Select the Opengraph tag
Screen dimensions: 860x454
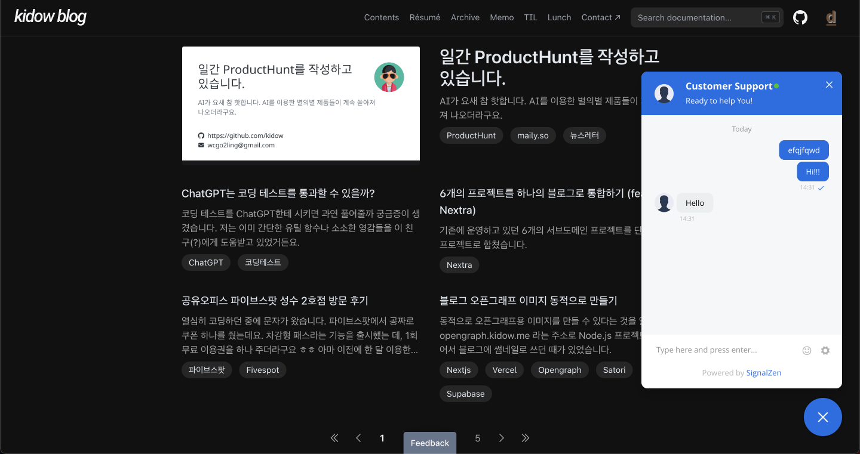pyautogui.click(x=560, y=370)
